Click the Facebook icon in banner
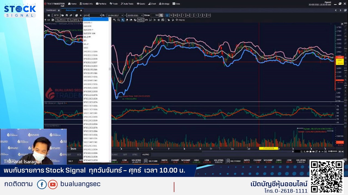 coord(42,184)
